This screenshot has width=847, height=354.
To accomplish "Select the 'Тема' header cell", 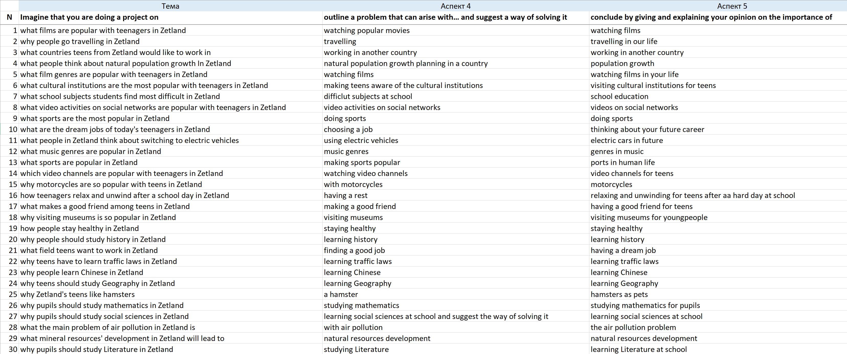I will coord(170,6).
